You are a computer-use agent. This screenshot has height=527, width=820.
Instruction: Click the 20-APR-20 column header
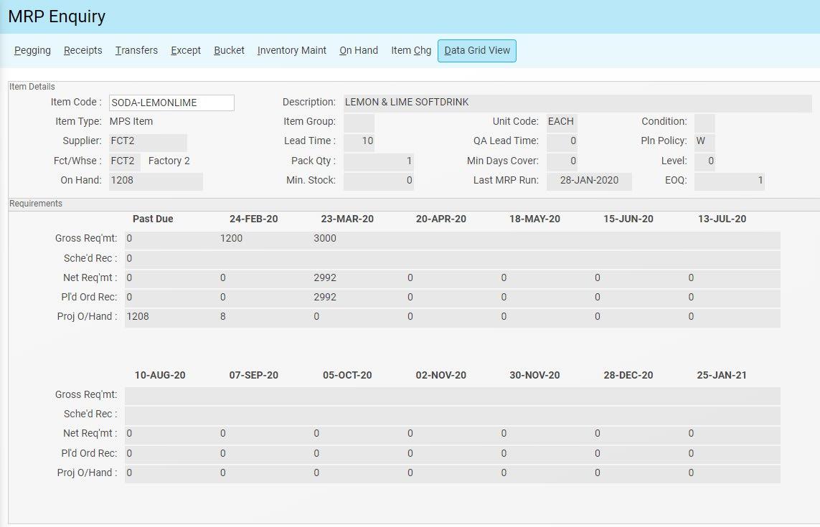tap(441, 219)
